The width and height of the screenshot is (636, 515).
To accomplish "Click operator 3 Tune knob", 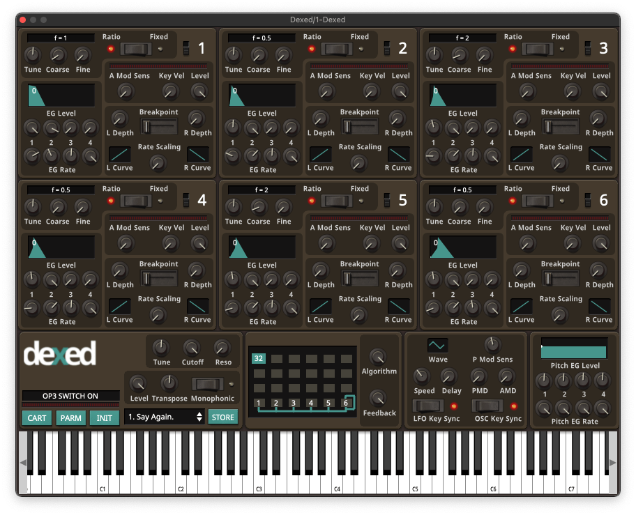I will (434, 54).
